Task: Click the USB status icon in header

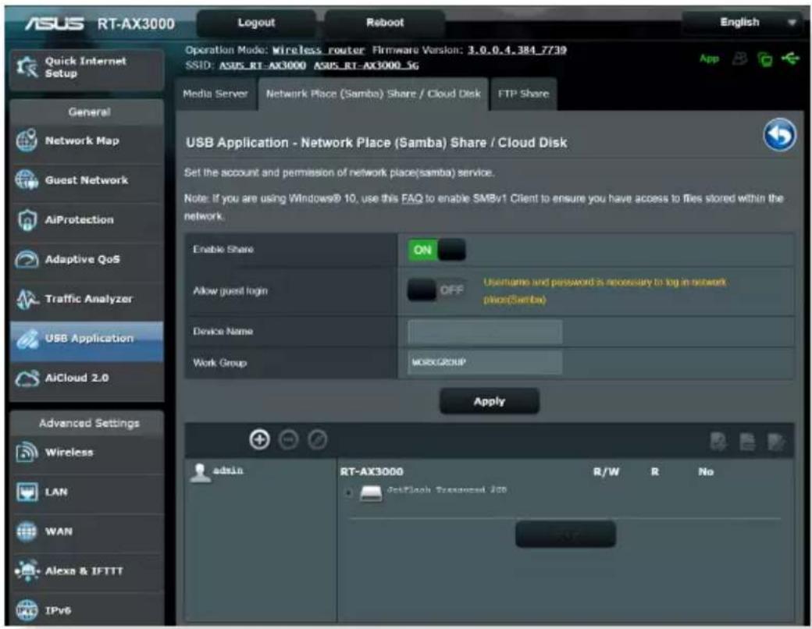Action: [790, 59]
